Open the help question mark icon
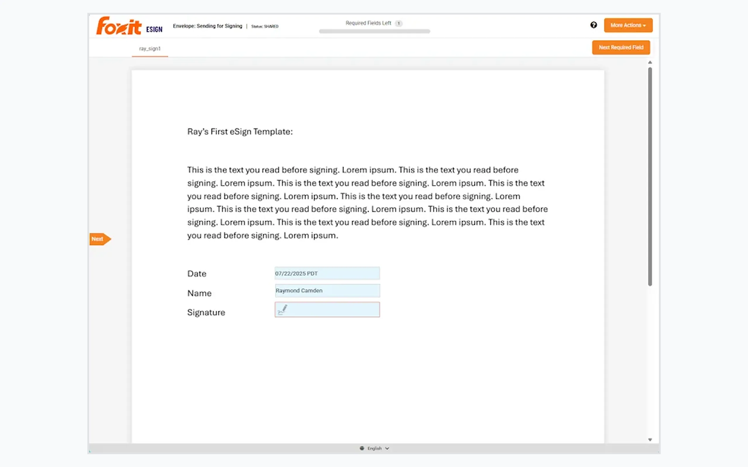748x467 pixels. pos(593,25)
